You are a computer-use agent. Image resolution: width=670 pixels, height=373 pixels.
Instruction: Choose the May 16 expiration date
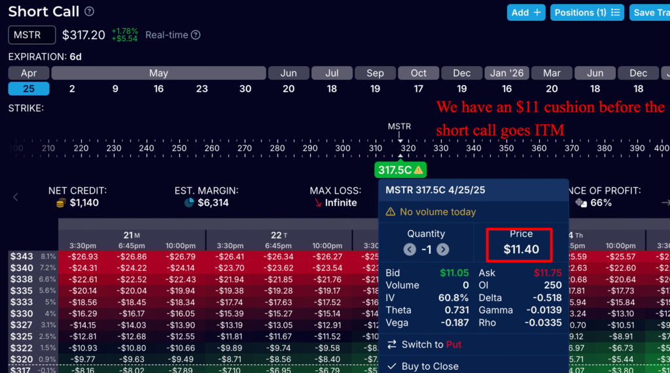pyautogui.click(x=158, y=89)
